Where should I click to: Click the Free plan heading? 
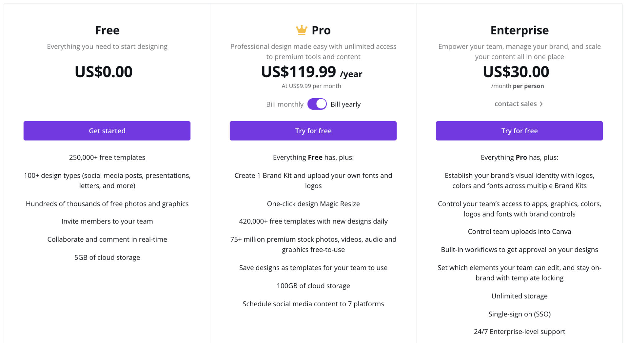pyautogui.click(x=107, y=30)
